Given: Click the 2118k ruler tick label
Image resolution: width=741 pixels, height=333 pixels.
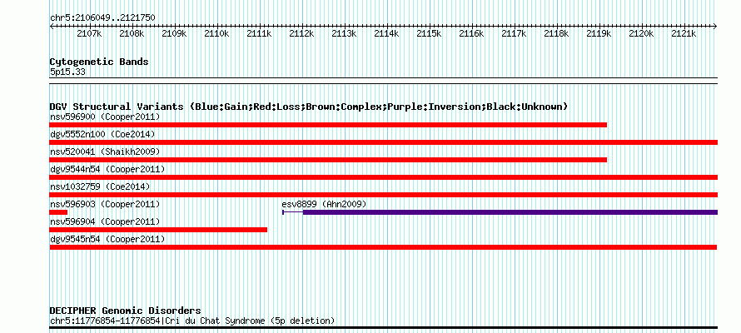Looking at the screenshot, I should pos(556,33).
